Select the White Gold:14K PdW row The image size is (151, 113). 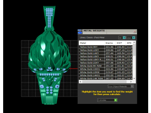point(106,78)
